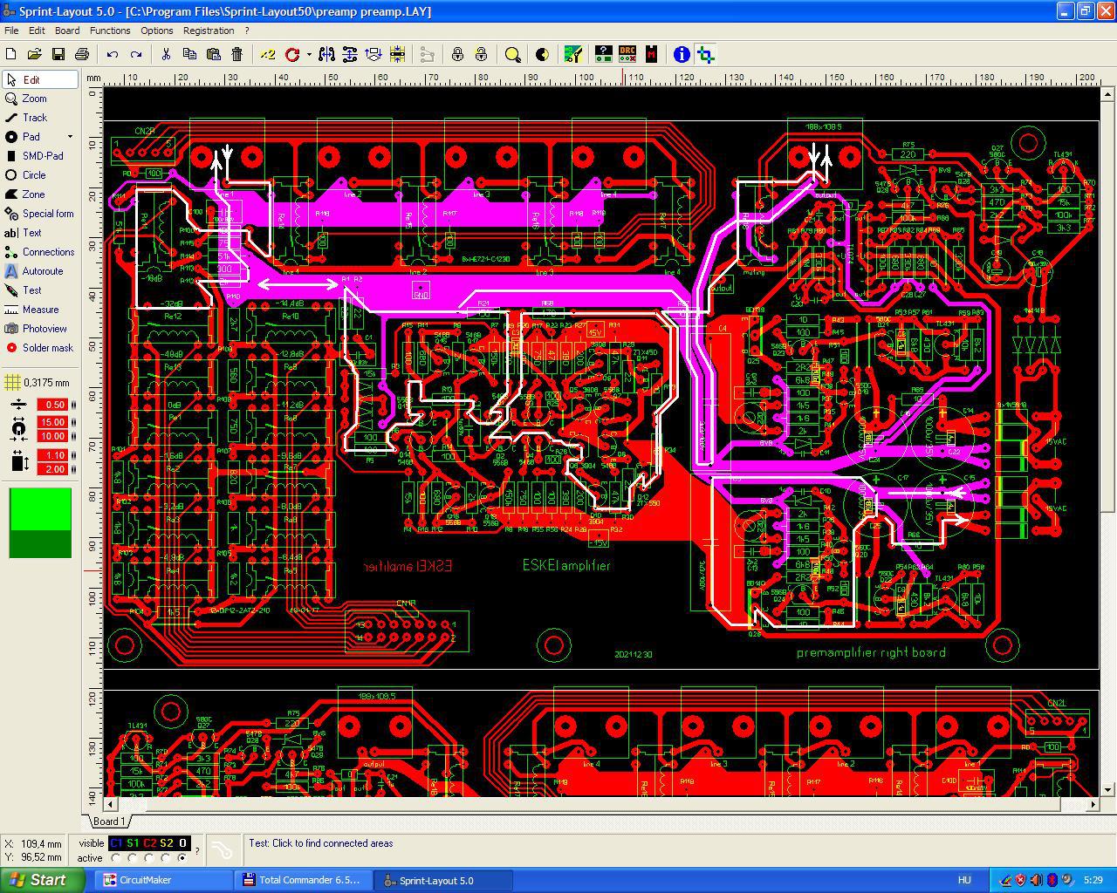
Task: Click the magnifier zoom toolbar icon
Action: coord(513,54)
